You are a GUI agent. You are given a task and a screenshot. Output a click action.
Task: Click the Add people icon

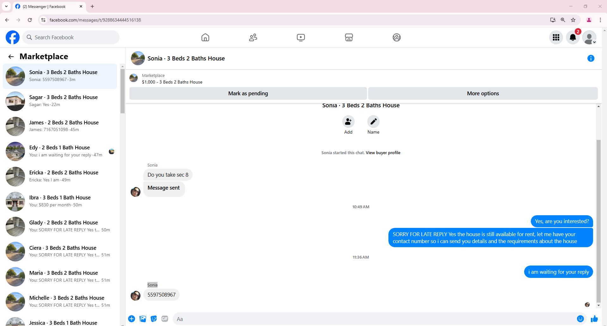click(x=348, y=122)
